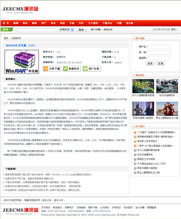Screen dimensions: 181x219
Task: Click rank icon beside 毛阿敏自荐演孔子母亲
Action: (x=135, y=137)
